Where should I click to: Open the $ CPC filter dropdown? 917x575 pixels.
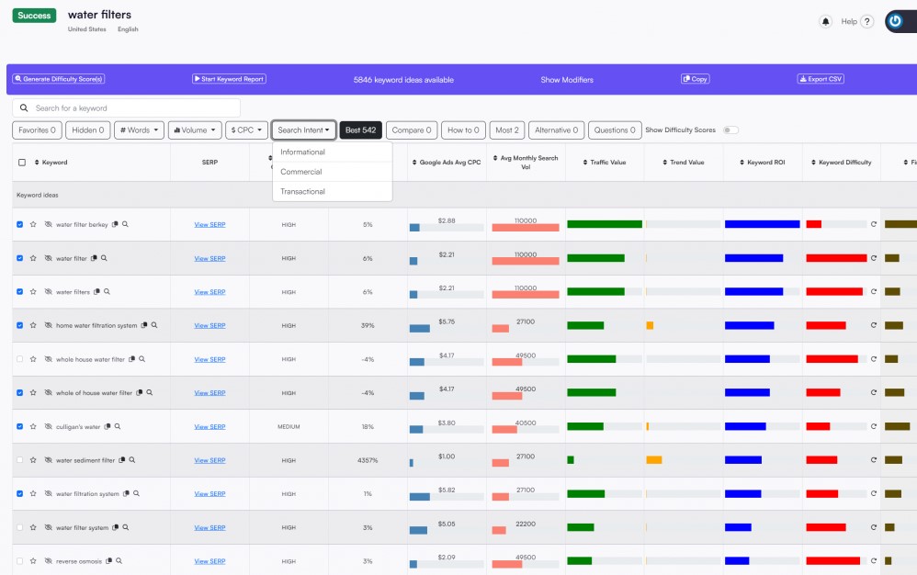(x=247, y=130)
